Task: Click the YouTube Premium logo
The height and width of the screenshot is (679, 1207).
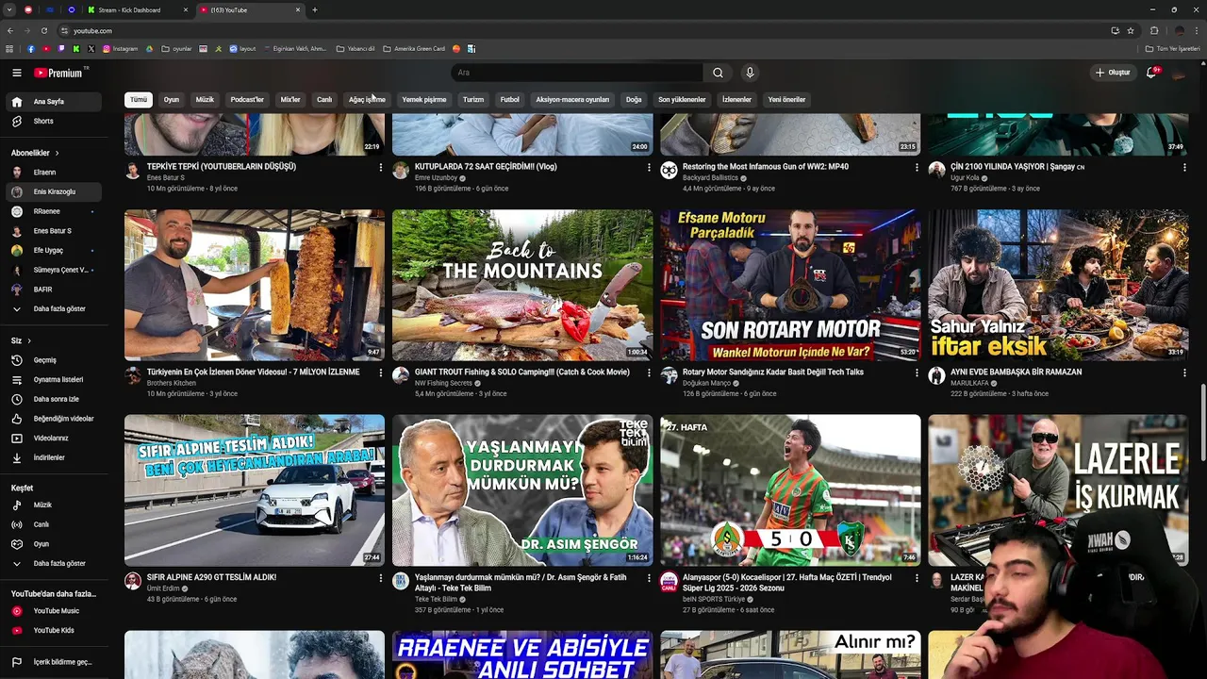Action: click(58, 73)
